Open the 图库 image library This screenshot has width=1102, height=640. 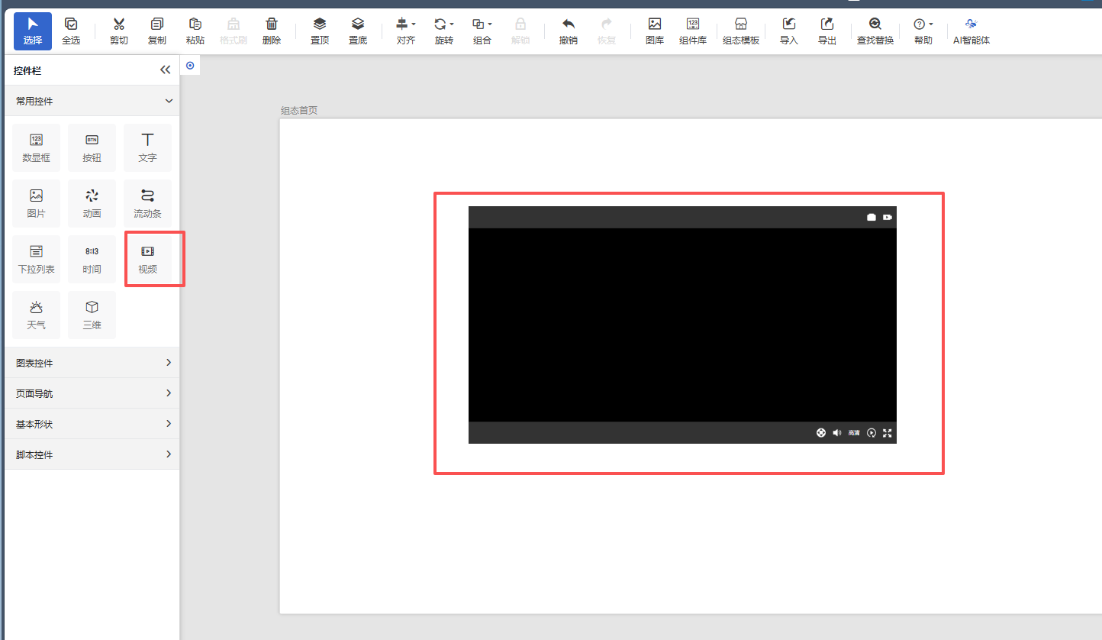(655, 31)
